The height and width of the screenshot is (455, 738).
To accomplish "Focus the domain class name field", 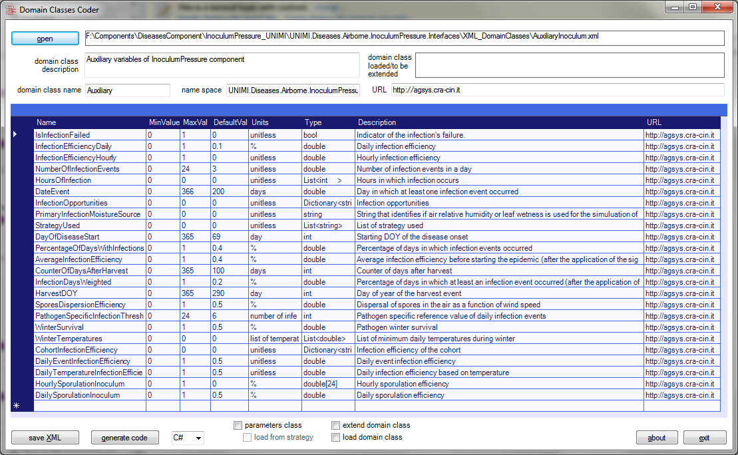I will (128, 90).
